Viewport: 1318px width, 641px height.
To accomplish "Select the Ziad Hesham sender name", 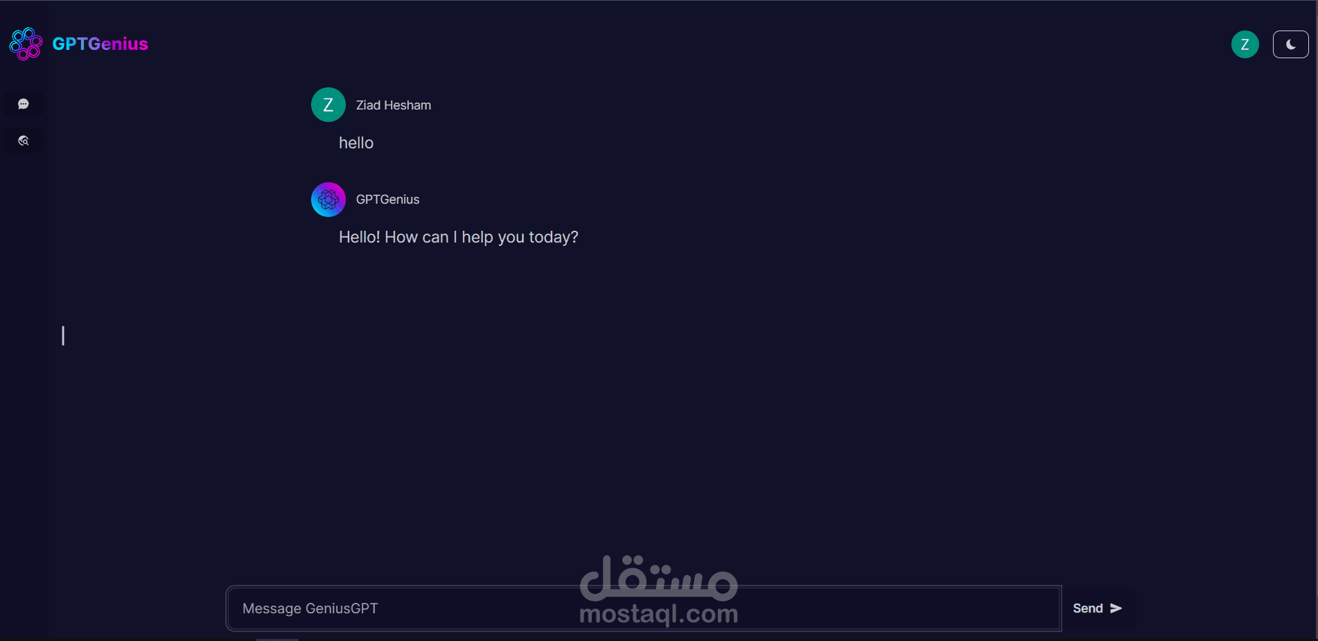I will point(394,105).
